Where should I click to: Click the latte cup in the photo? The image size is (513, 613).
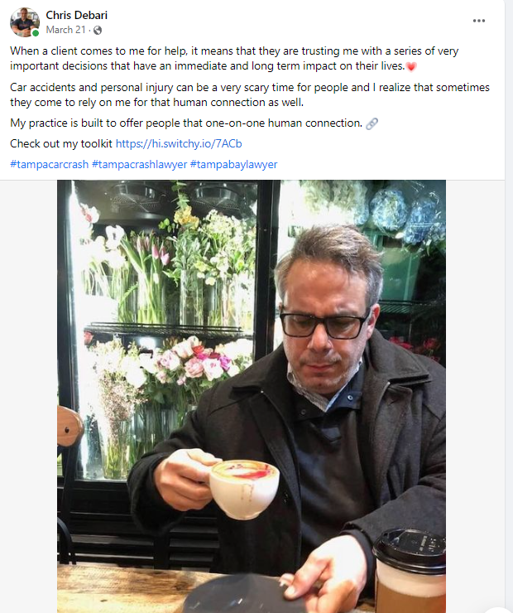pyautogui.click(x=243, y=489)
